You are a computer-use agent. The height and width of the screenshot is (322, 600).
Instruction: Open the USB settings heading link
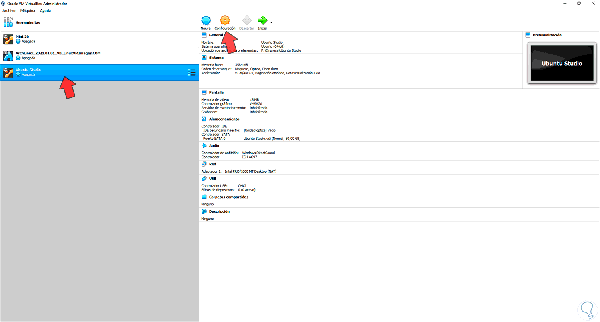[x=213, y=179]
